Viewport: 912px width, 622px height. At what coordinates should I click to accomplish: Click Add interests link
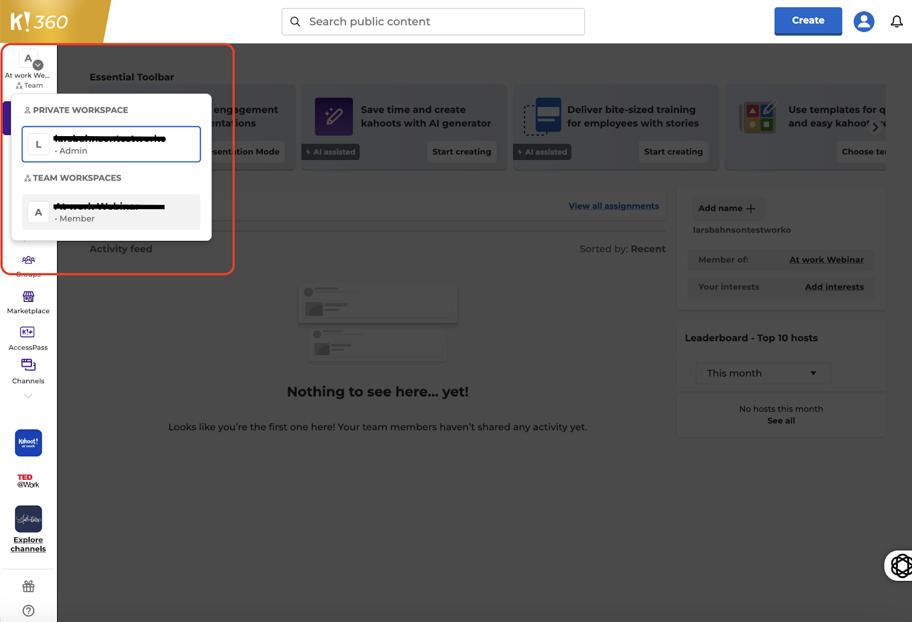[x=834, y=287]
